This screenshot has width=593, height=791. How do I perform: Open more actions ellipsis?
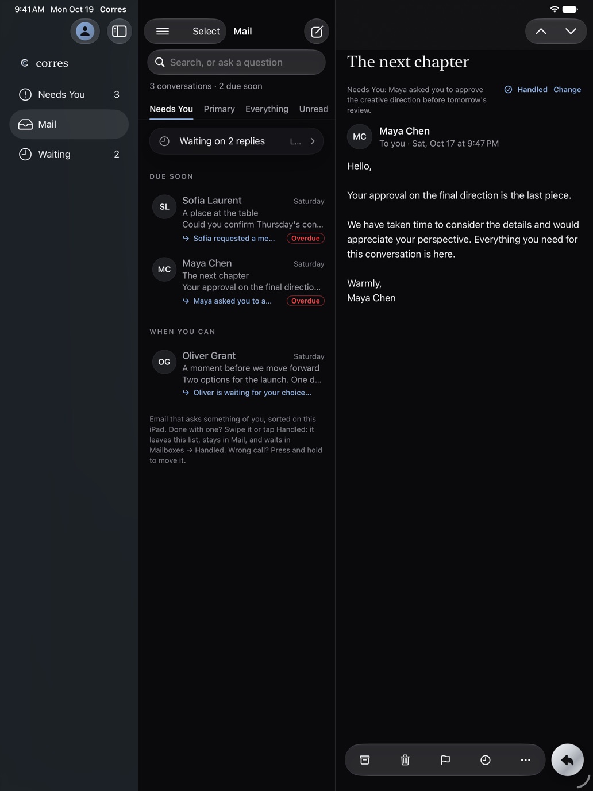coord(526,760)
